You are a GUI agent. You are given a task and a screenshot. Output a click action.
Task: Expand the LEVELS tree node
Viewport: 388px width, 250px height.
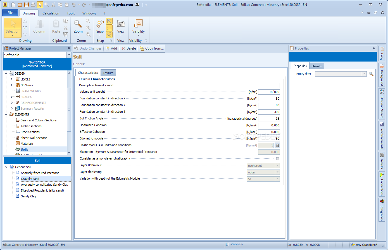click(x=12, y=79)
